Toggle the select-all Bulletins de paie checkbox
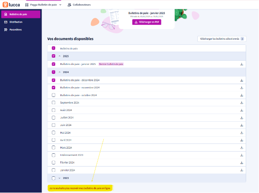Viewport: 259px width, 193px height. (x=54, y=49)
